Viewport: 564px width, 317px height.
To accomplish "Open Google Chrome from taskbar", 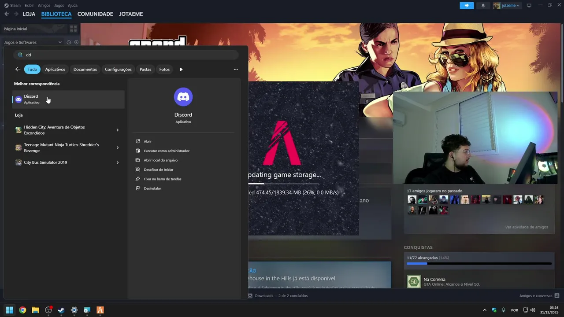I will click(22, 310).
